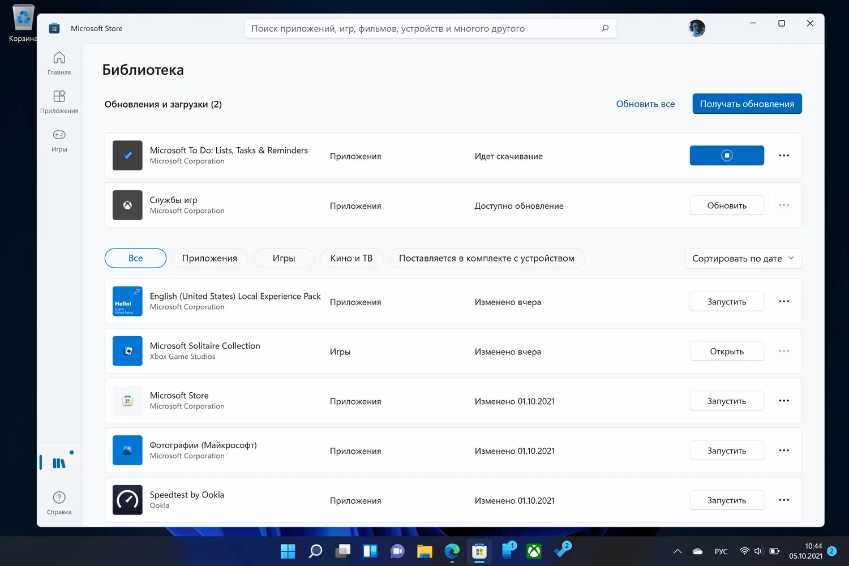This screenshot has width=849, height=566.
Task: Click the Speedtest by Ookla app icon
Action: coord(127,500)
